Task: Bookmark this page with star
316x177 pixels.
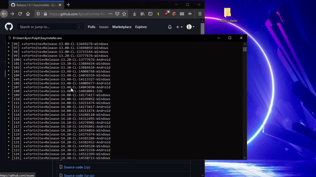Action: tap(124, 14)
